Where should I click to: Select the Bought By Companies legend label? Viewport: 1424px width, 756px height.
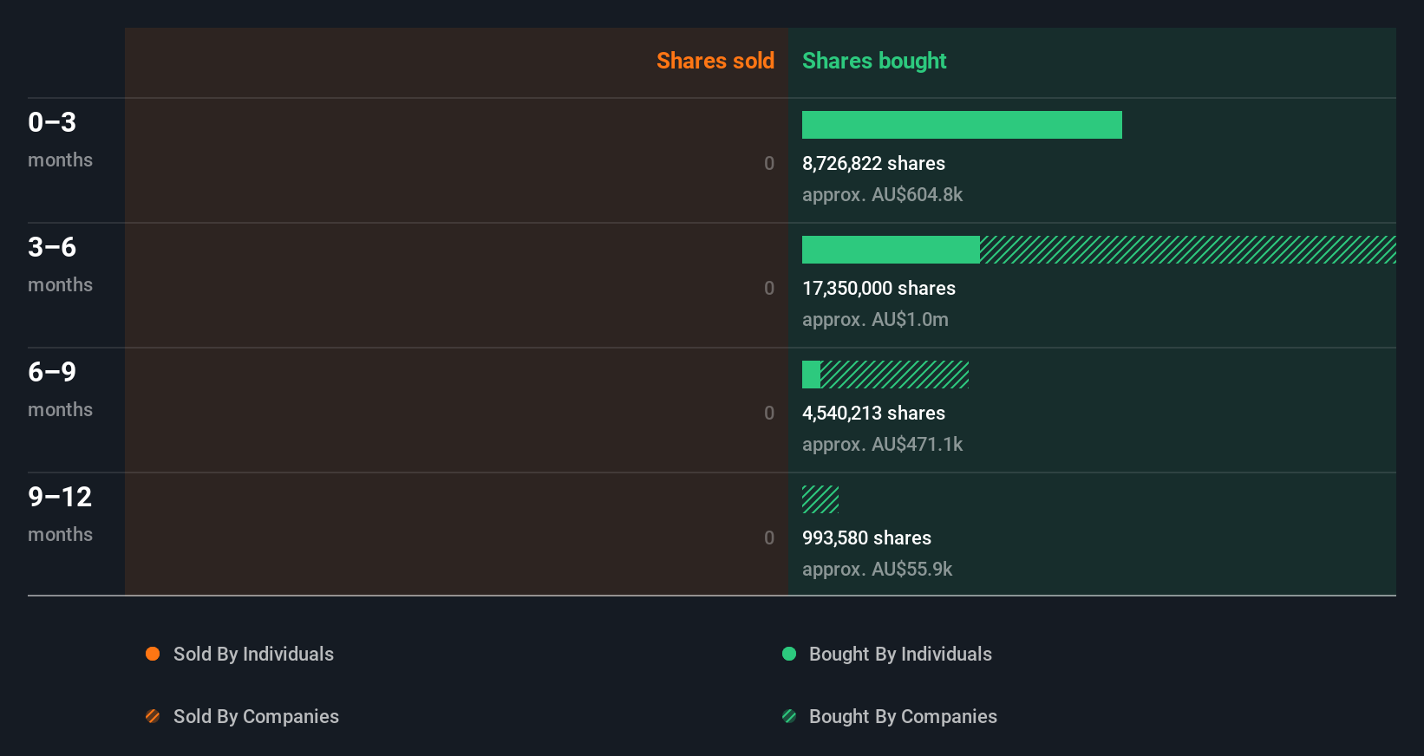tap(903, 717)
